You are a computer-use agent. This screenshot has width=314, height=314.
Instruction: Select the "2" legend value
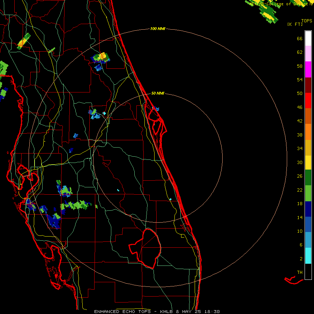pos(301,259)
